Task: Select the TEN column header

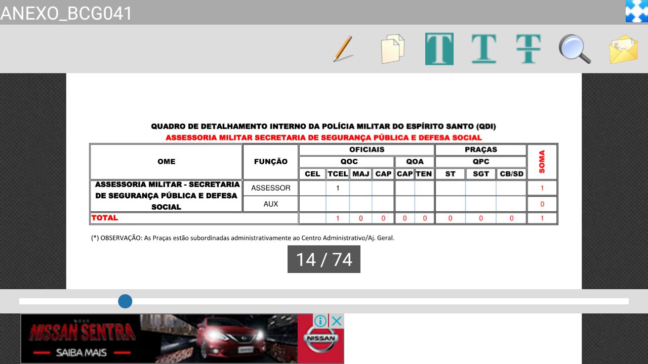Action: tap(424, 174)
